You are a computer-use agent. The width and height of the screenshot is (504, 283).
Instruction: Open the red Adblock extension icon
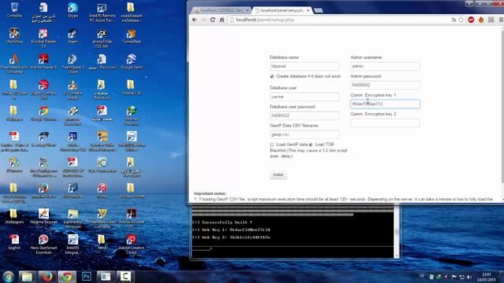click(471, 20)
